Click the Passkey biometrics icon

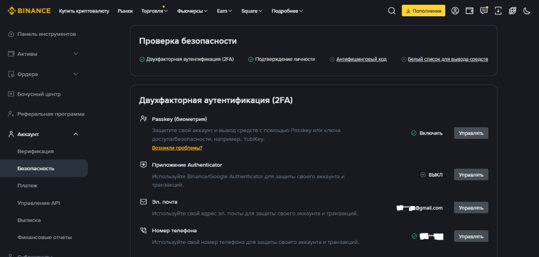click(143, 119)
